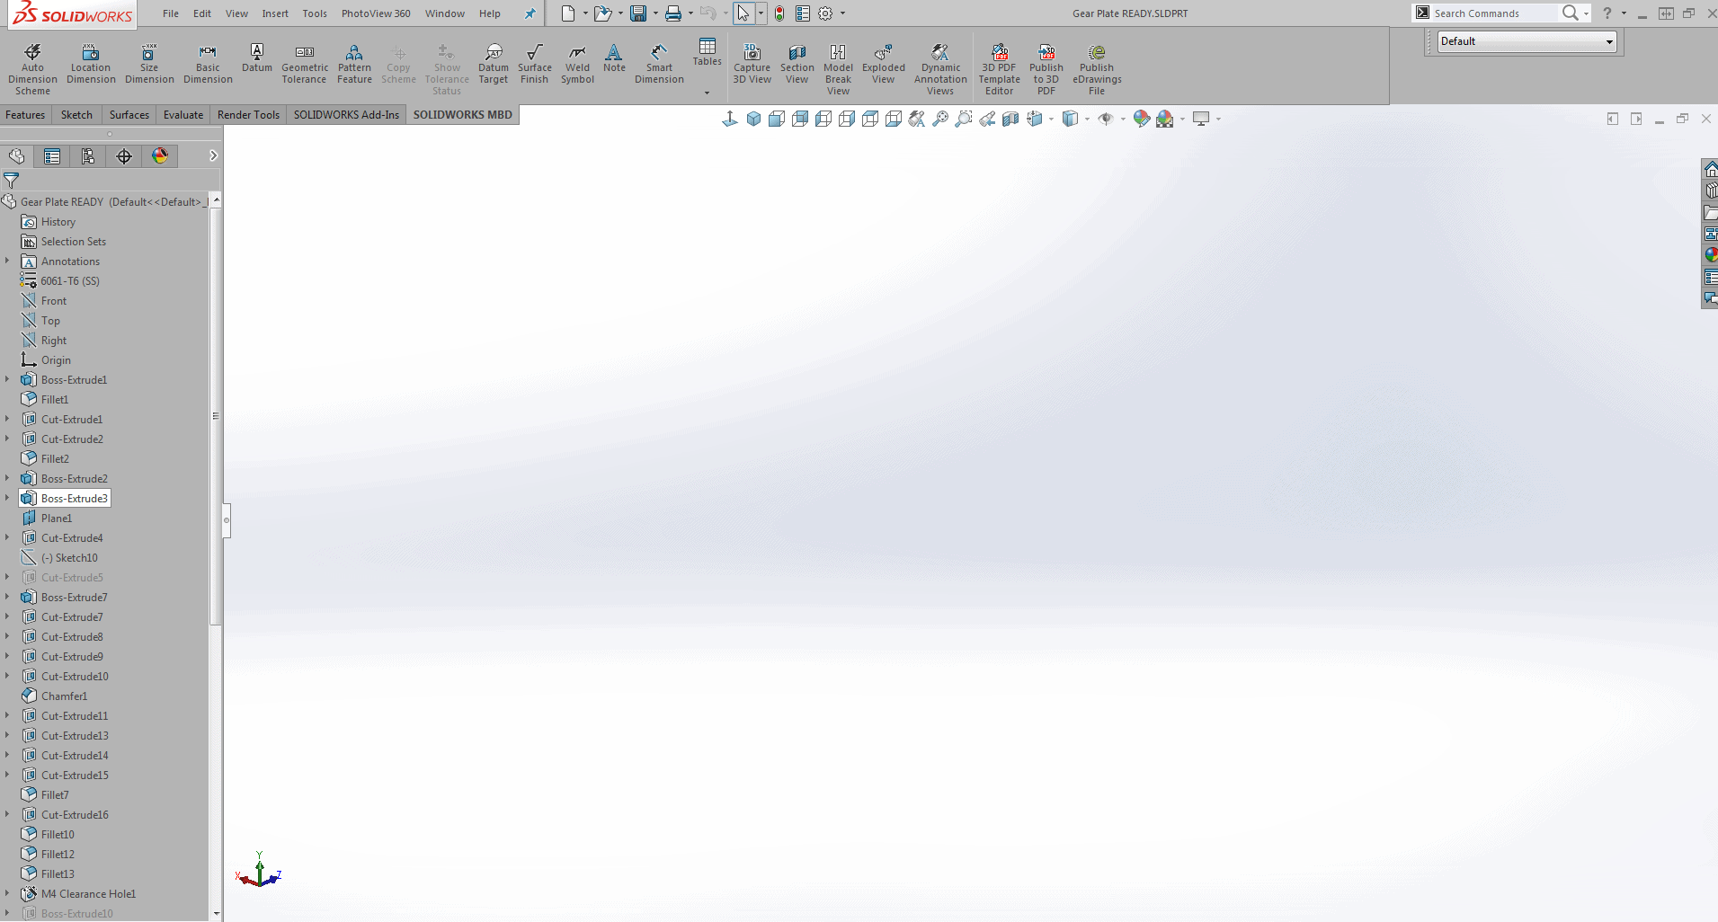The height and width of the screenshot is (922, 1718).
Task: Expand Cut-Extrude16 feature node
Action: (x=7, y=814)
